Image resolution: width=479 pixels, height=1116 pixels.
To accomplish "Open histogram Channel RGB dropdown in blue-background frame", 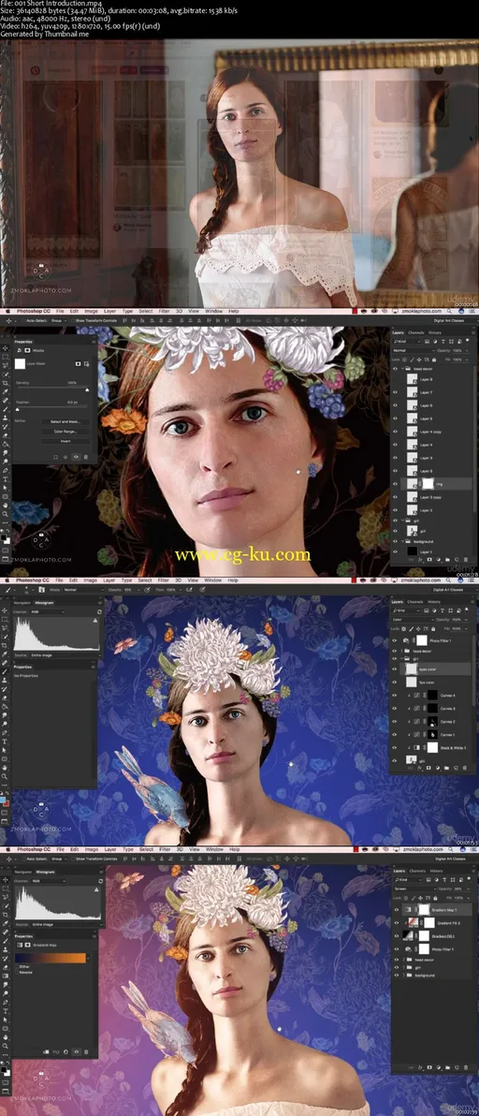I will [x=49, y=612].
